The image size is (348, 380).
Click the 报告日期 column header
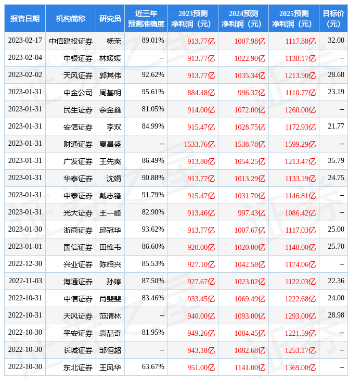click(25, 18)
